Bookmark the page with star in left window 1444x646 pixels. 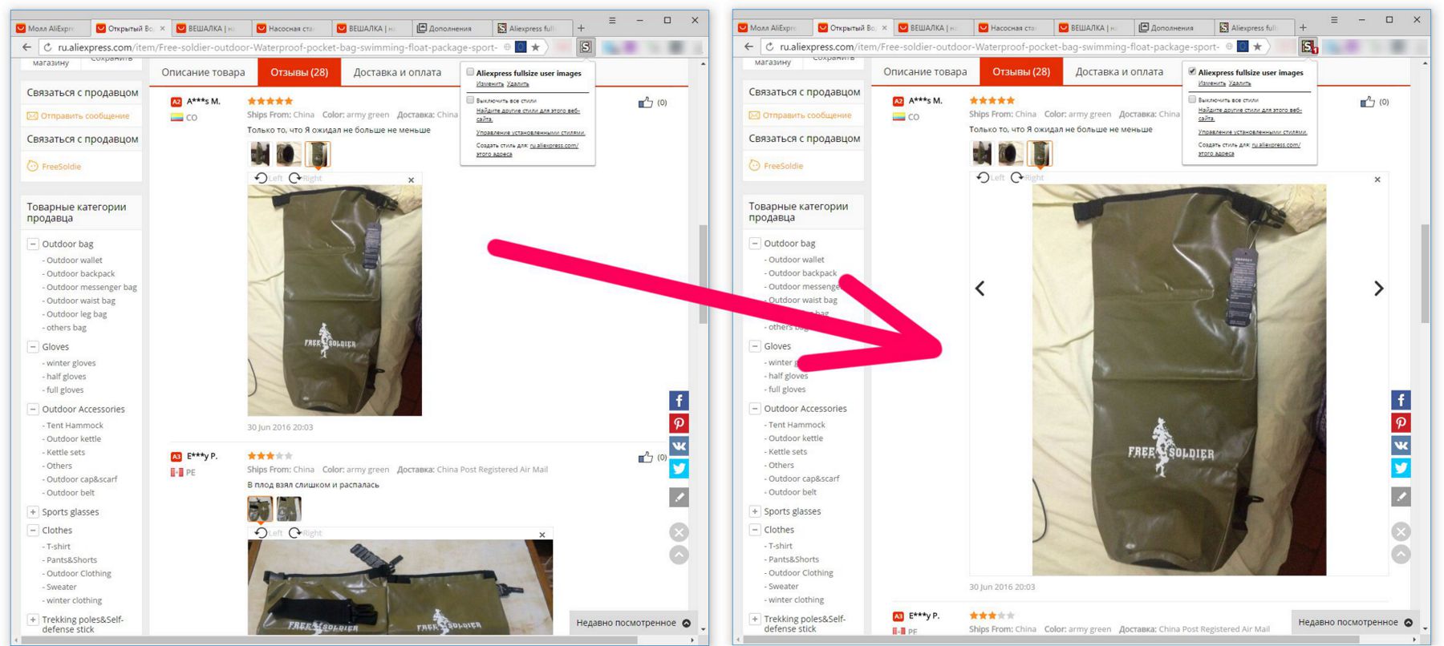(x=535, y=47)
